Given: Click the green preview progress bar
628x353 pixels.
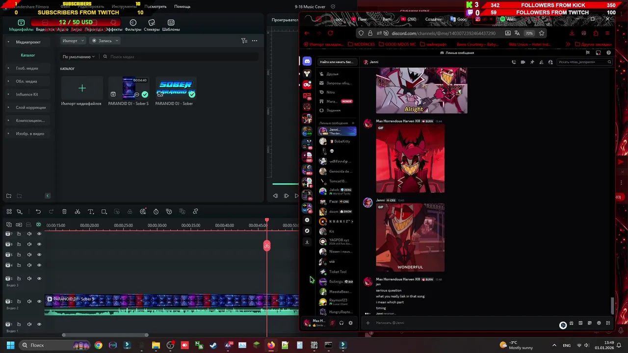Looking at the screenshot, I should pos(286,184).
